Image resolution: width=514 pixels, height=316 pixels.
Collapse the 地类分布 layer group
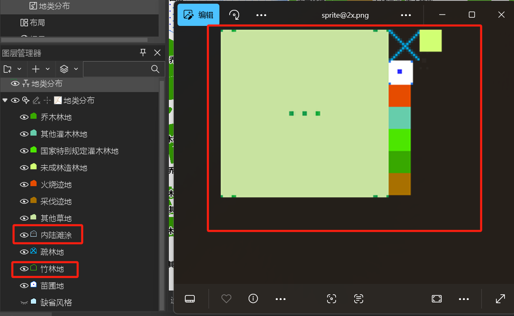pyautogui.click(x=5, y=100)
